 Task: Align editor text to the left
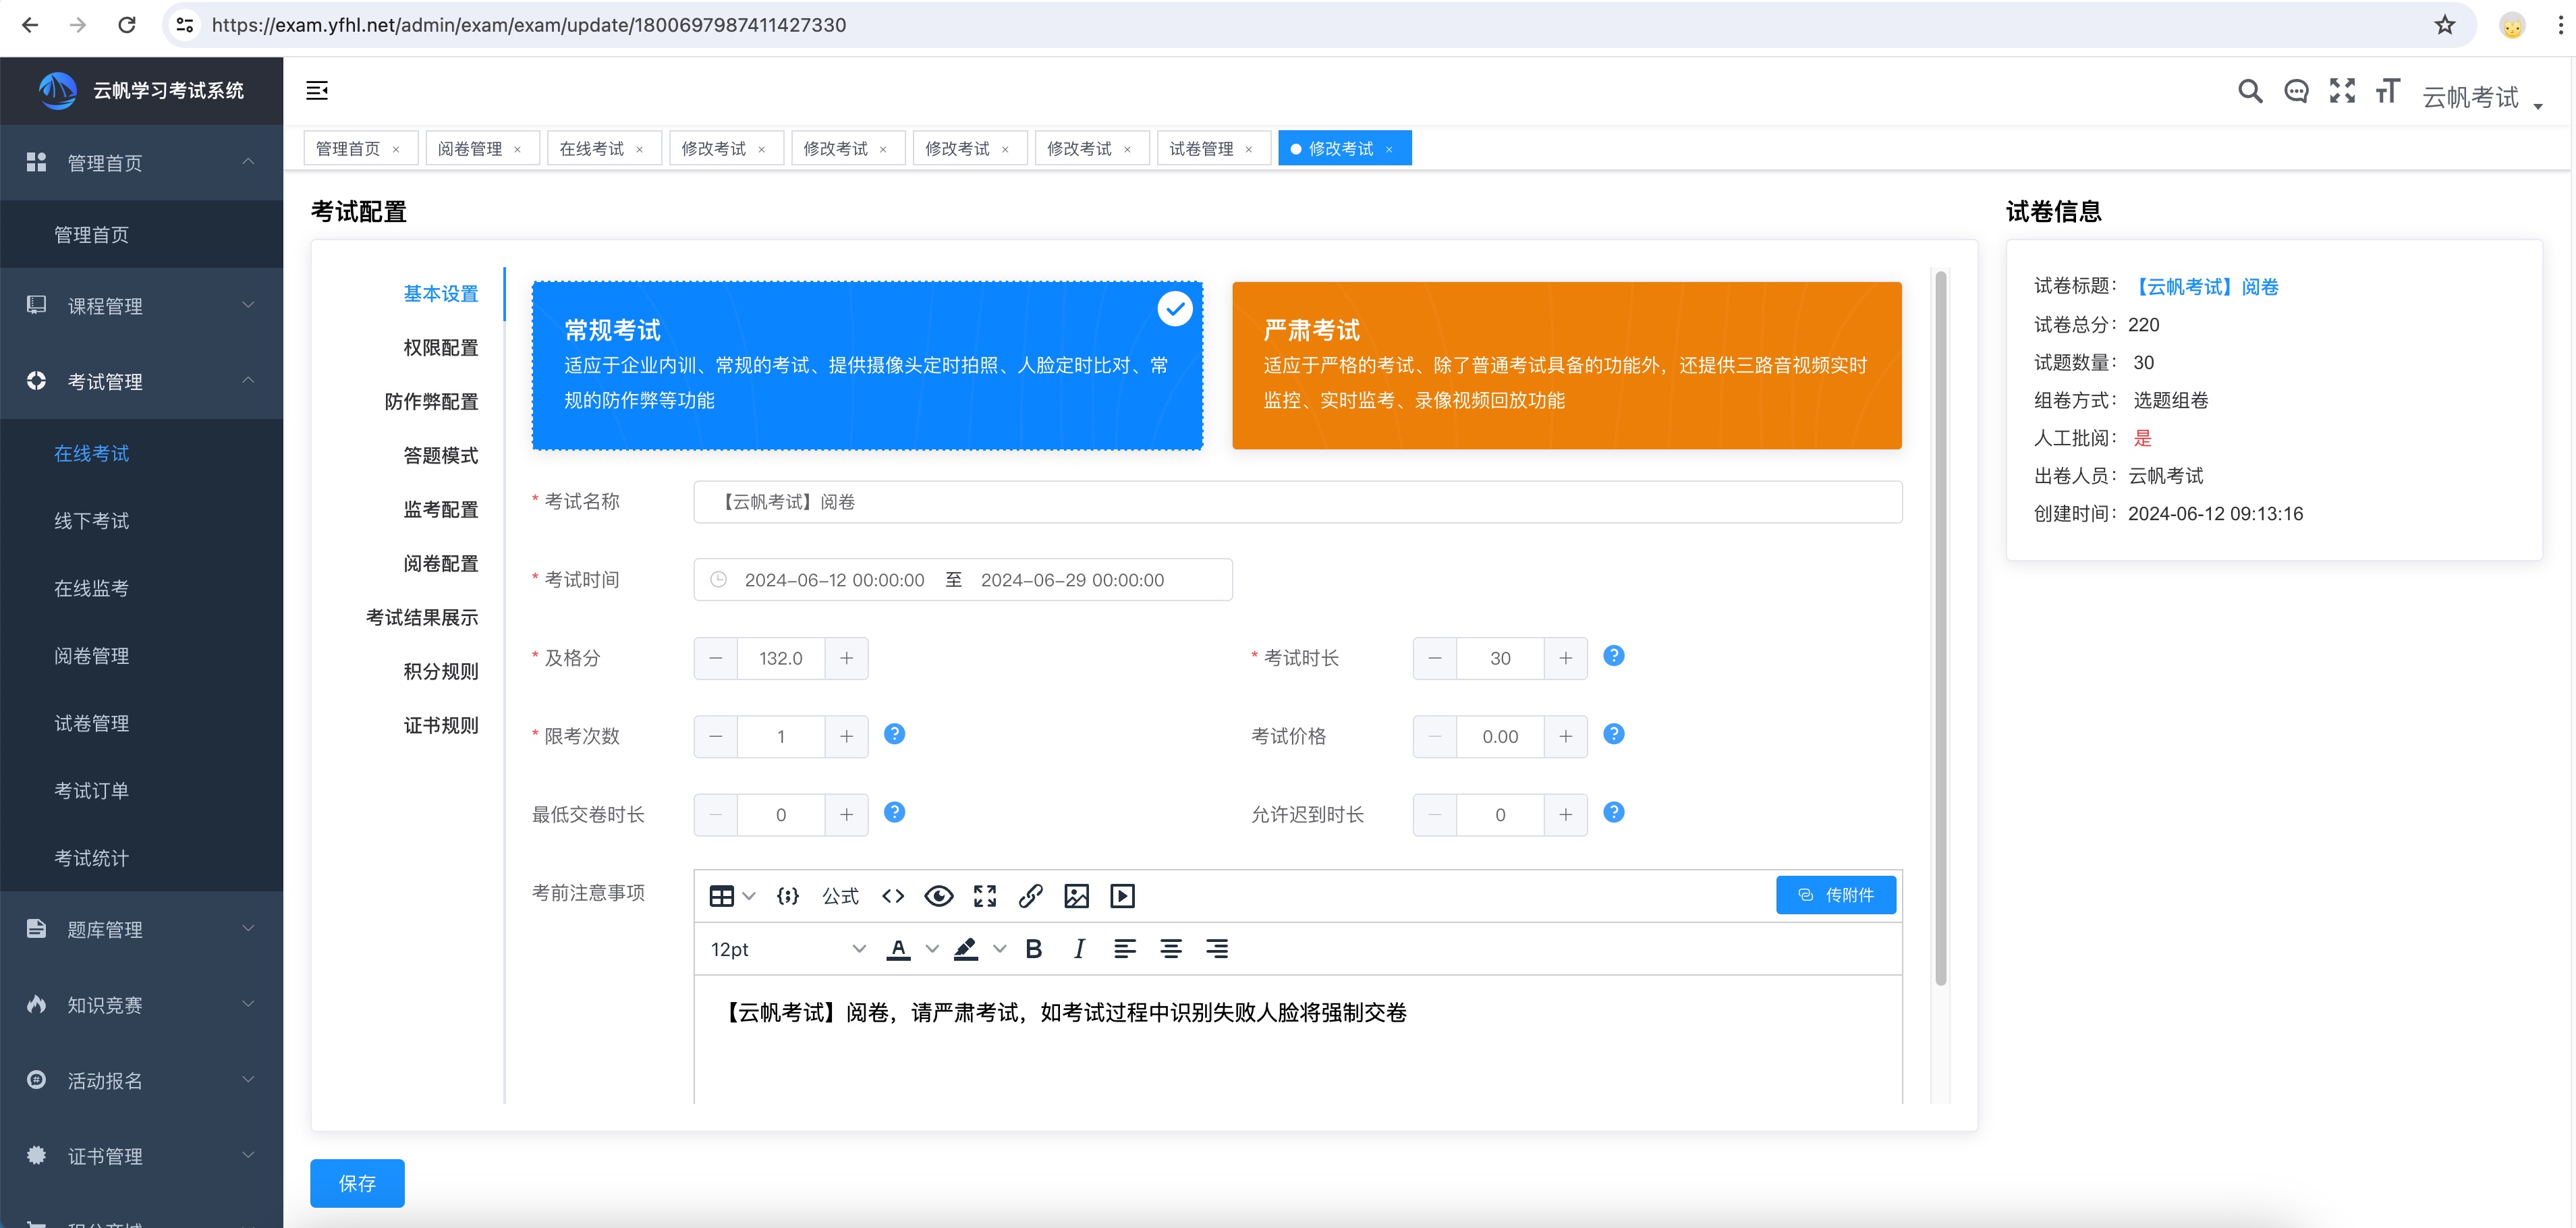[x=1125, y=949]
